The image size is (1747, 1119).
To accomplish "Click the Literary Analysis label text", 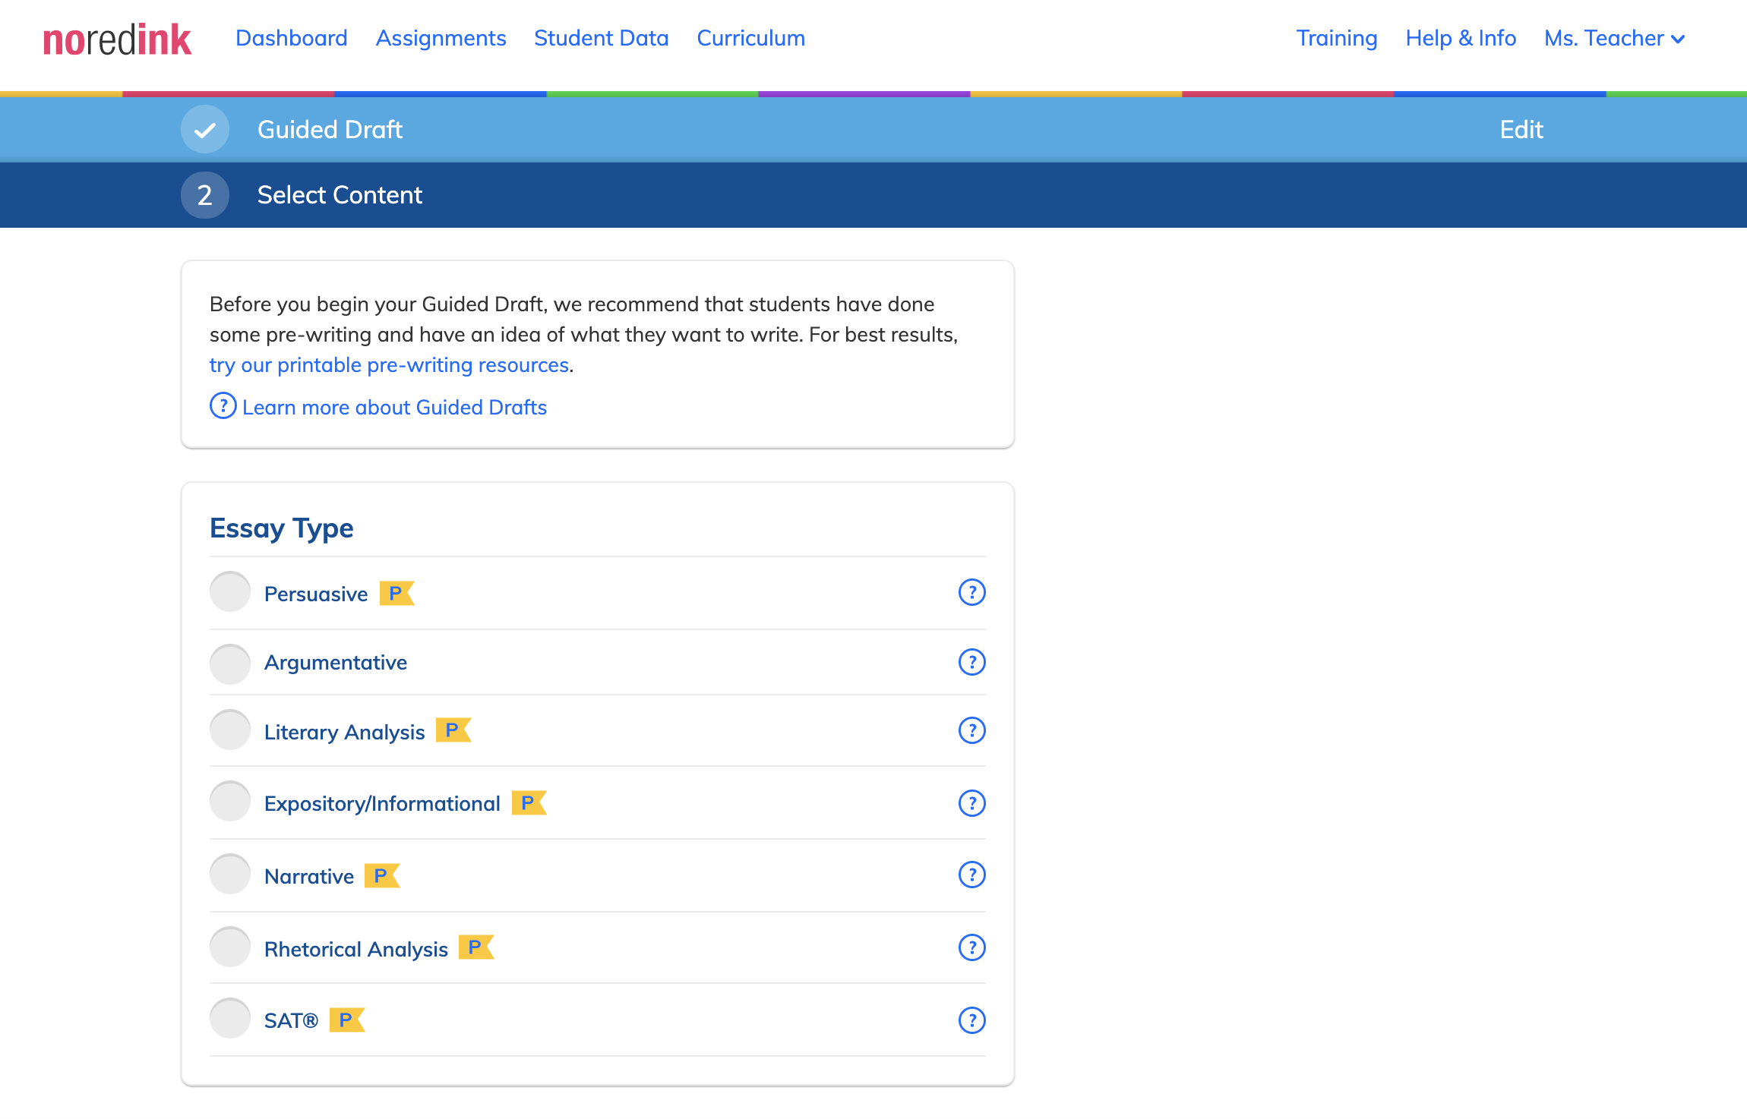I will point(344,732).
